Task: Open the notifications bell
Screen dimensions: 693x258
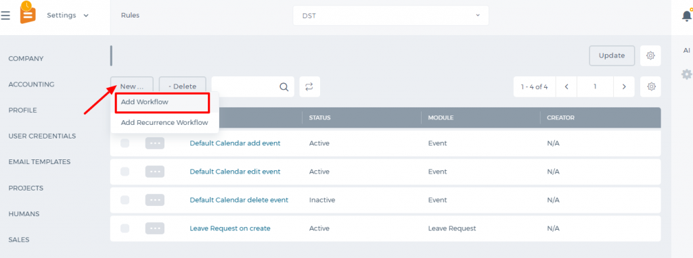Action: [686, 16]
